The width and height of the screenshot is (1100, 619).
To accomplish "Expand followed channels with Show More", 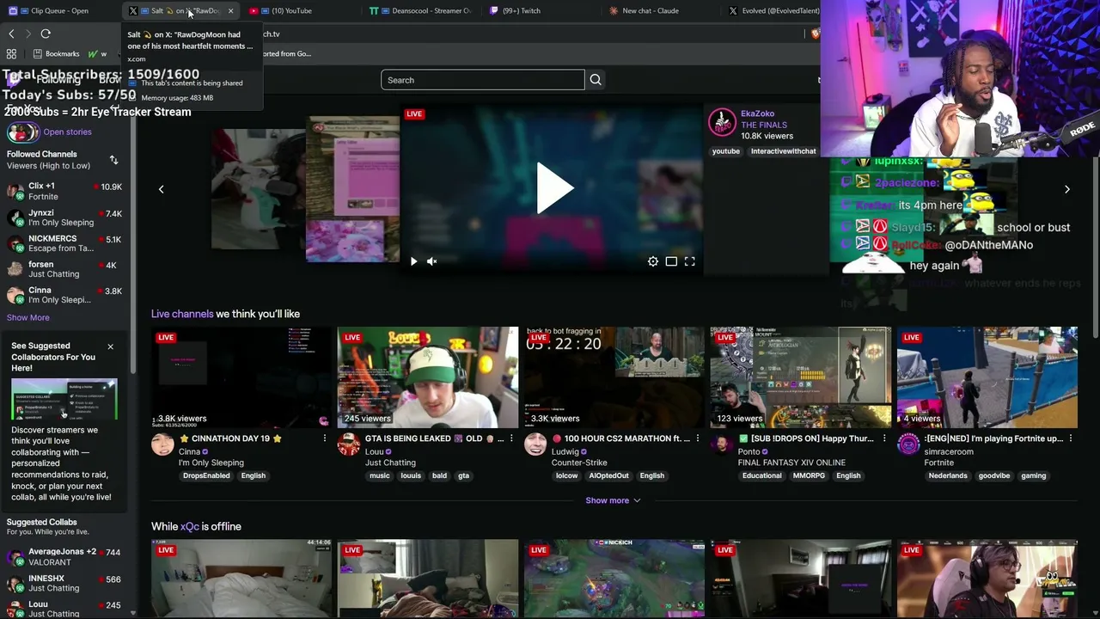I will (28, 317).
